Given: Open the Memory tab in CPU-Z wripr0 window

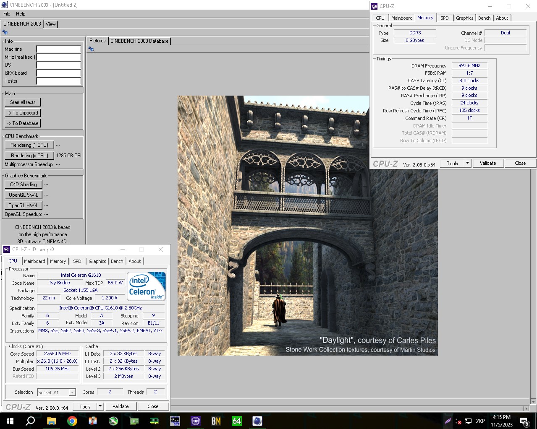Looking at the screenshot, I should pos(58,261).
